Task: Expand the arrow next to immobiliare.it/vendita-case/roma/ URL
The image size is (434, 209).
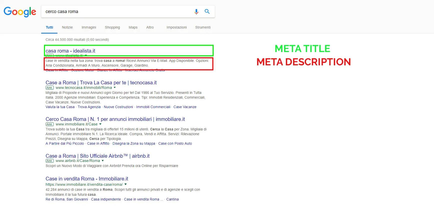Action: (126, 184)
